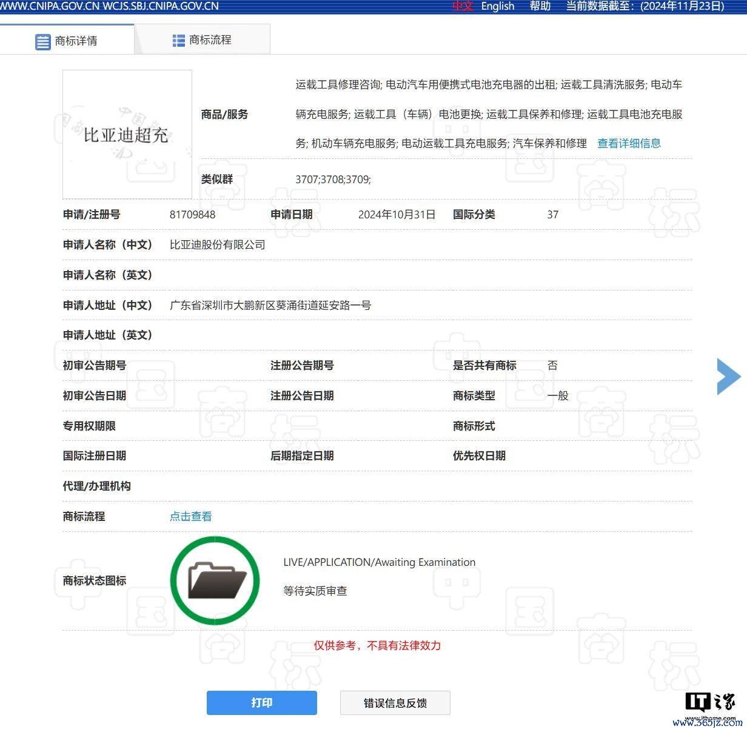The height and width of the screenshot is (732, 747).
Task: Click the 商标详情 tab document icon
Action: coord(42,42)
